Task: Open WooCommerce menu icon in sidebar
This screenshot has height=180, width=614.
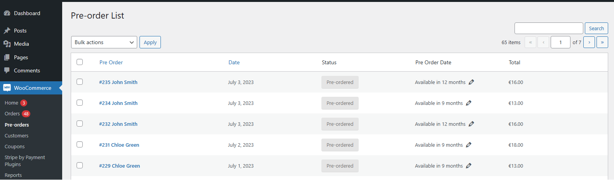Action: pyautogui.click(x=7, y=88)
